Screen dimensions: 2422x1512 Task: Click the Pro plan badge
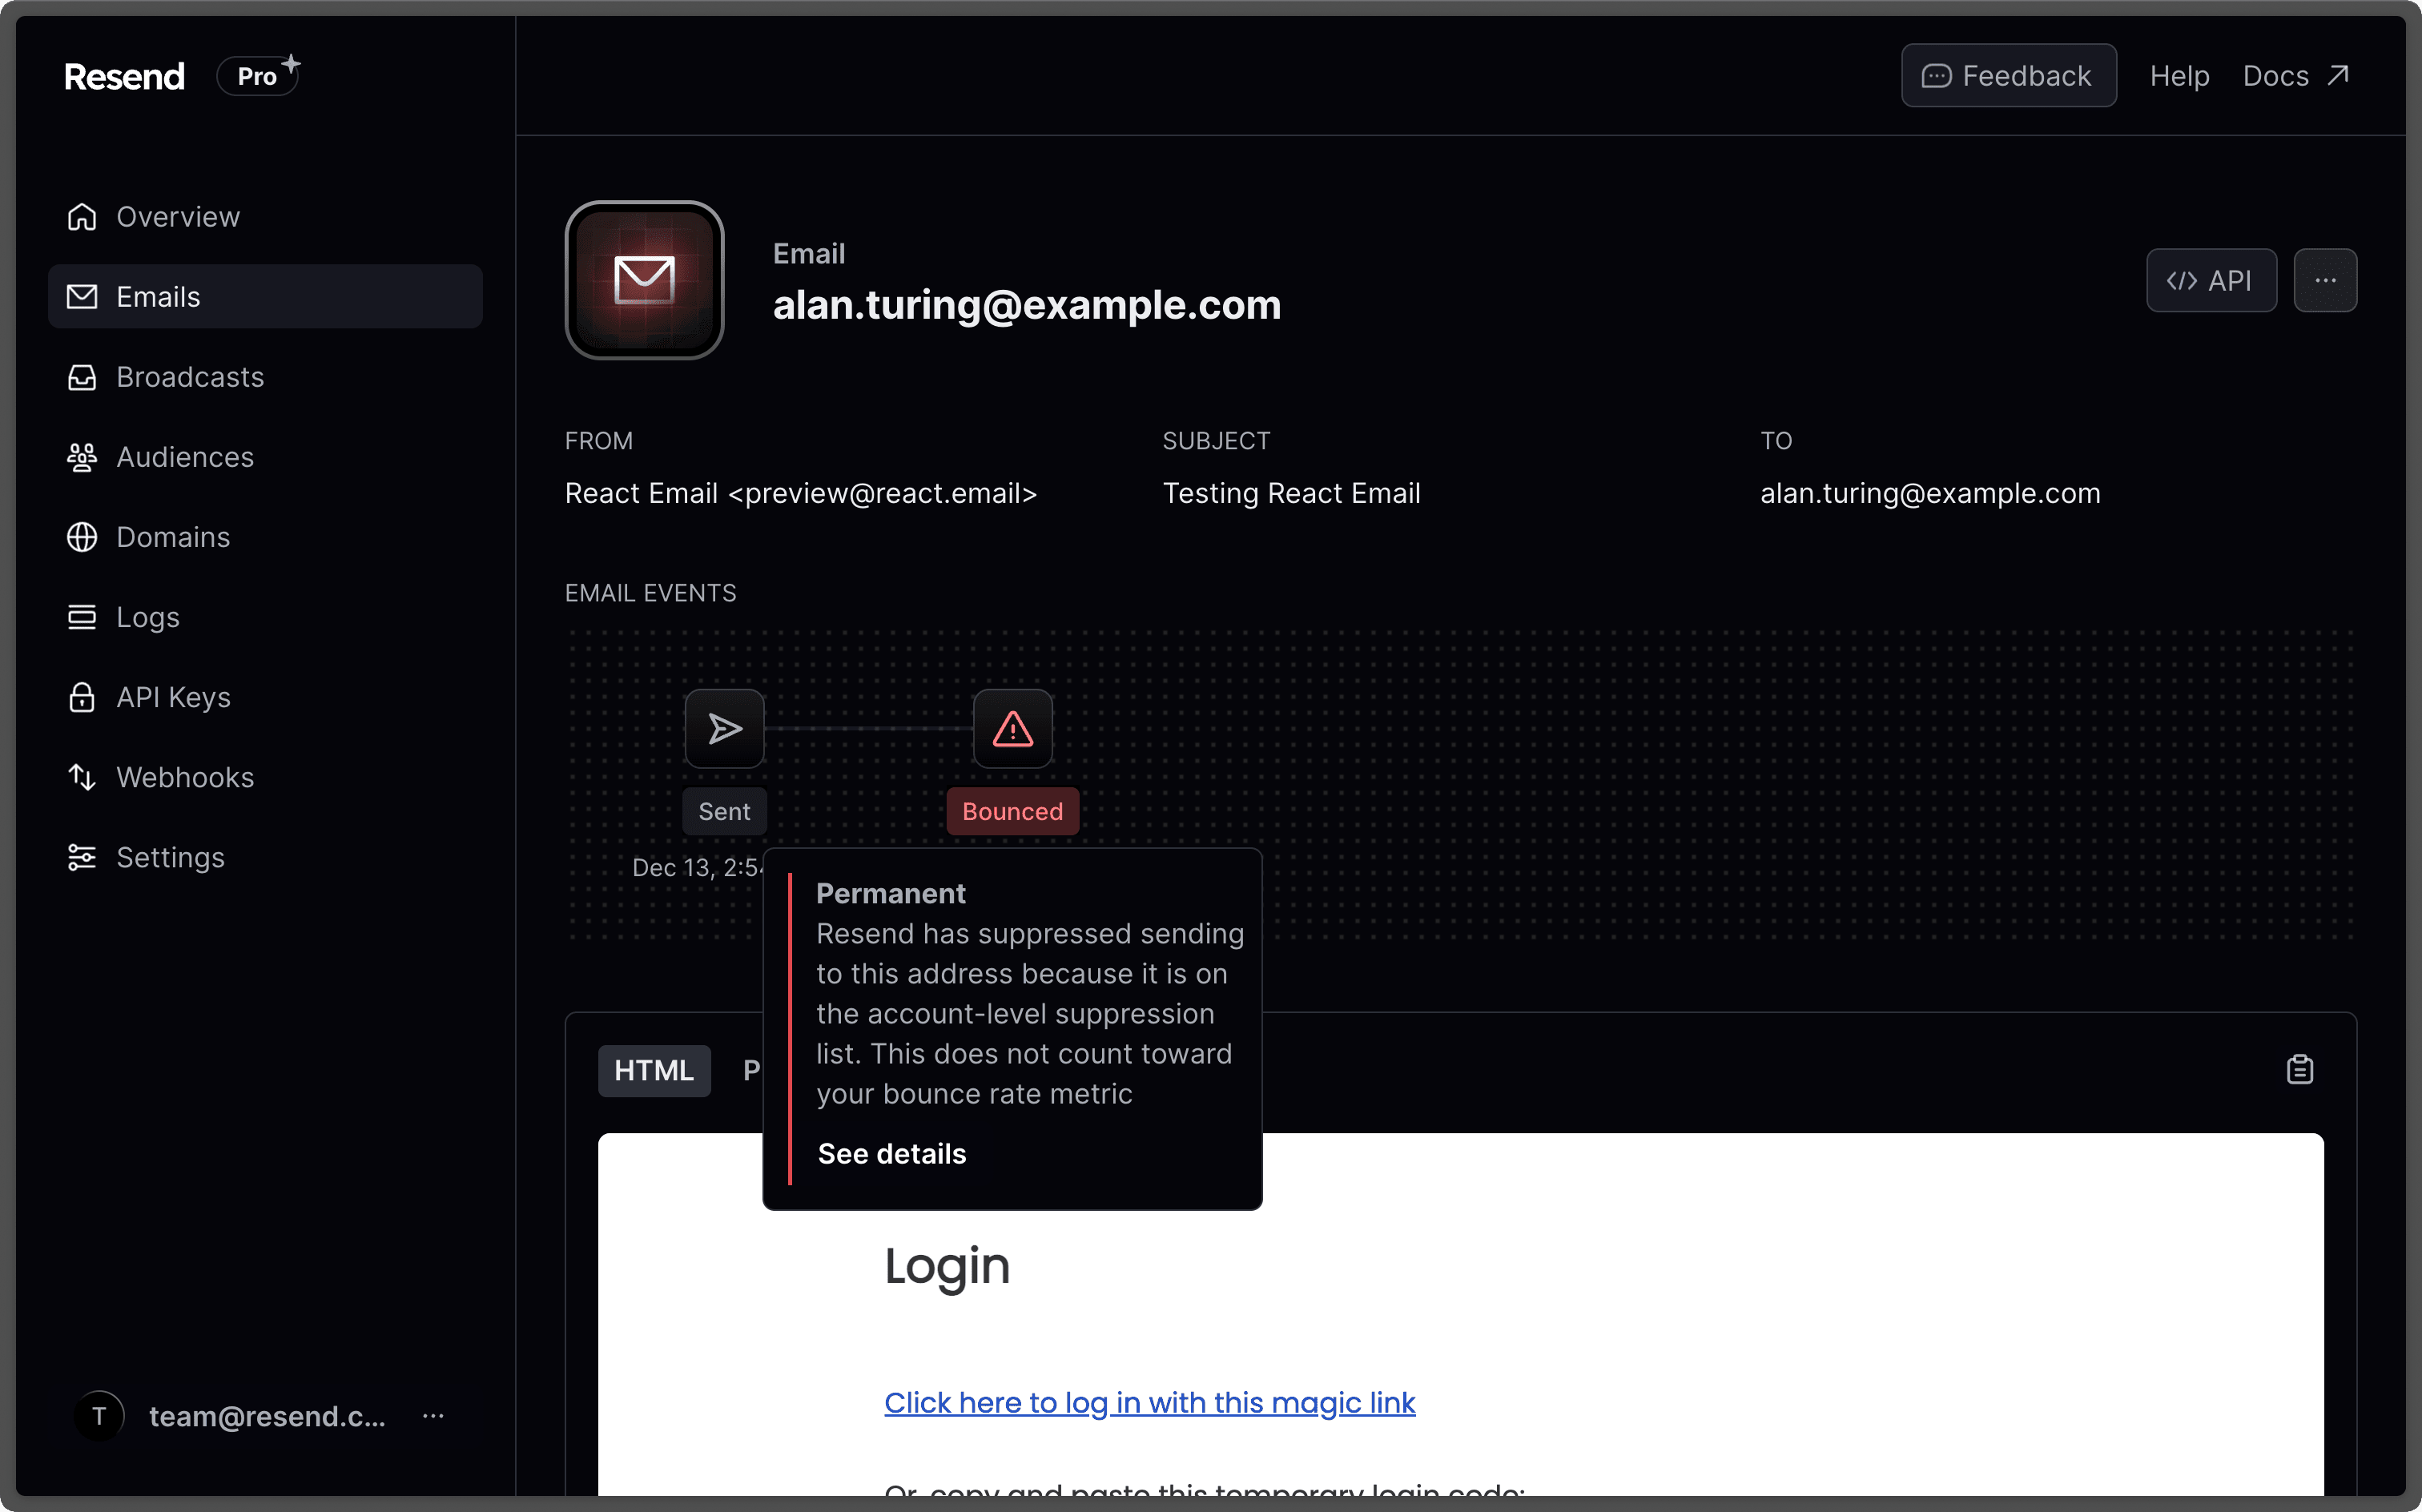point(258,75)
